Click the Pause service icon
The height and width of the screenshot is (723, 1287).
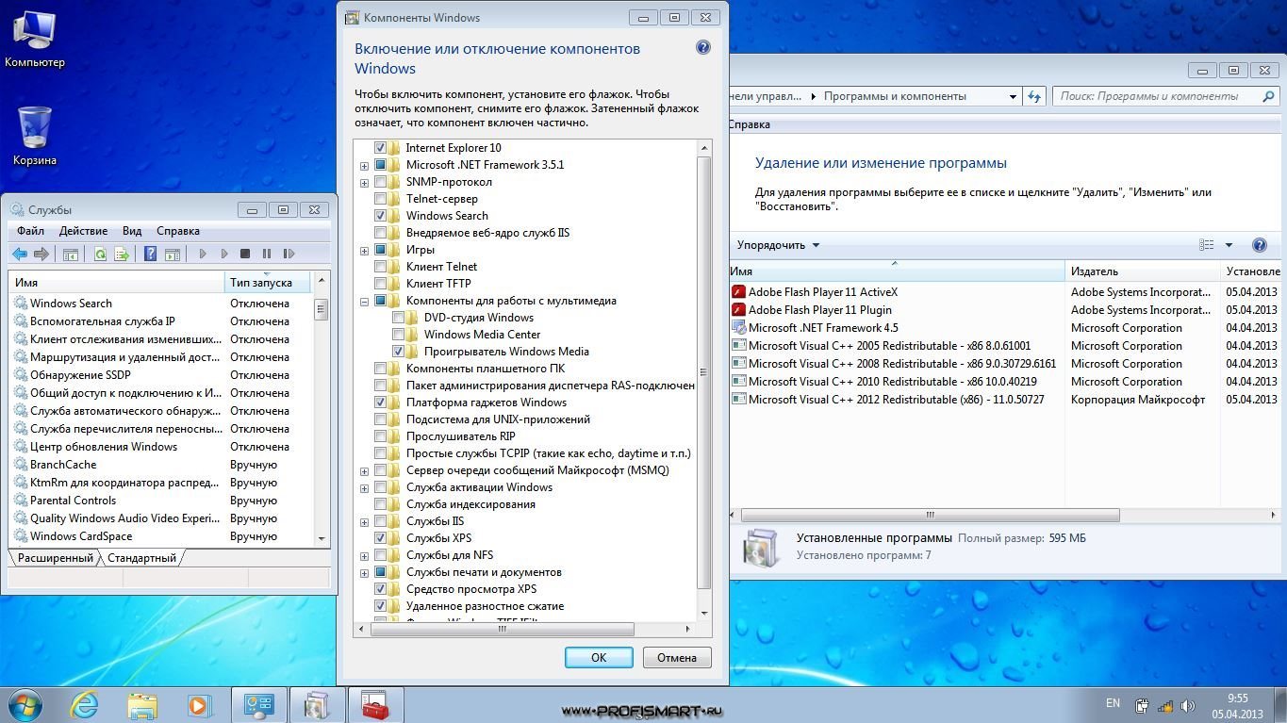(x=267, y=254)
